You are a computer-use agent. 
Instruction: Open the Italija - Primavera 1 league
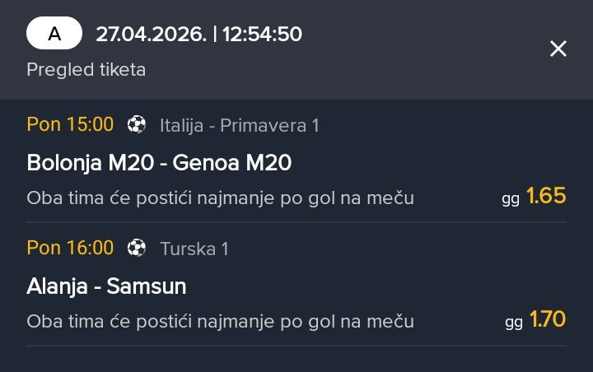click(x=239, y=125)
